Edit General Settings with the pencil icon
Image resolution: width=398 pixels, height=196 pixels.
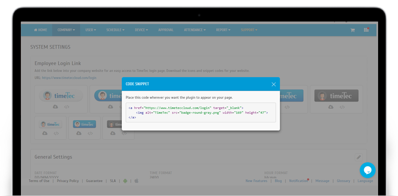click(359, 157)
